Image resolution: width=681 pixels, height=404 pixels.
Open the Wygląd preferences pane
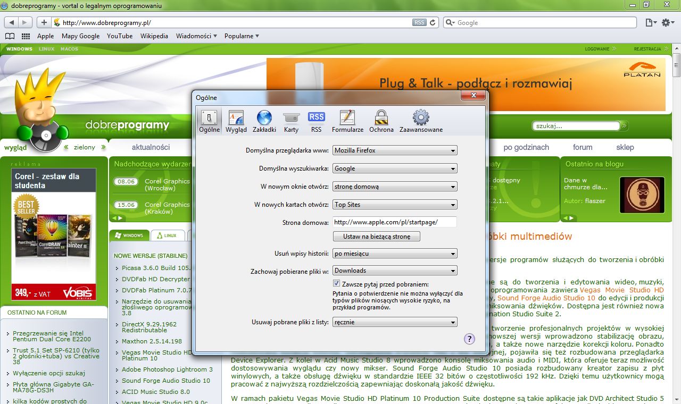(x=236, y=121)
